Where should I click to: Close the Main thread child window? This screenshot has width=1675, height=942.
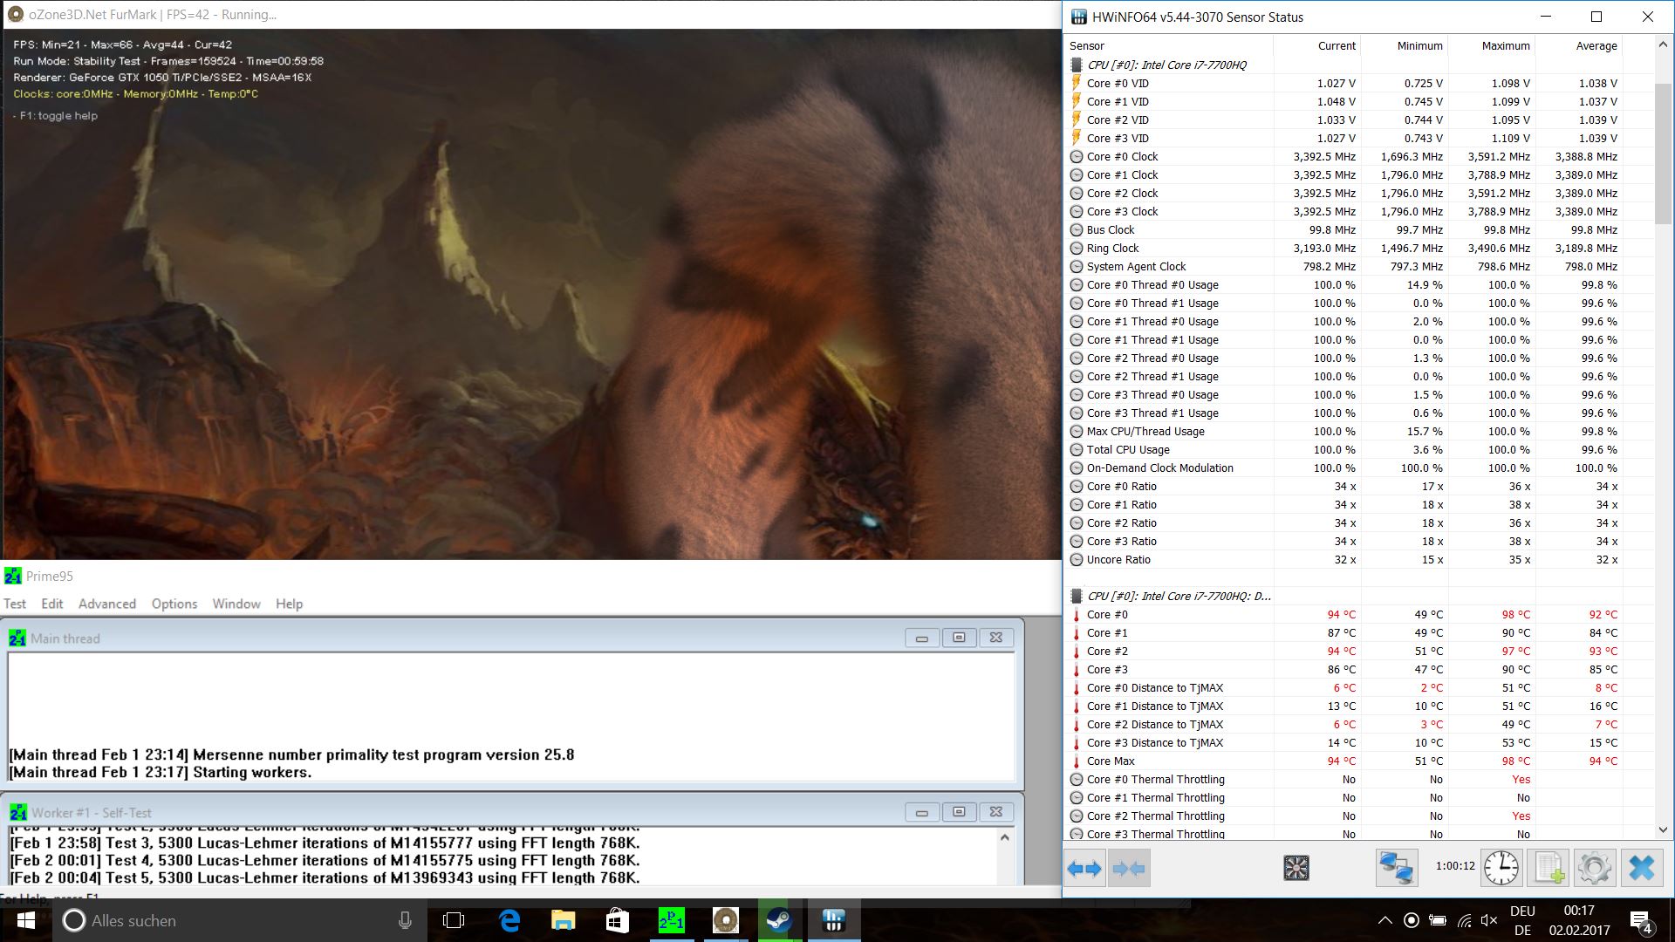point(996,638)
